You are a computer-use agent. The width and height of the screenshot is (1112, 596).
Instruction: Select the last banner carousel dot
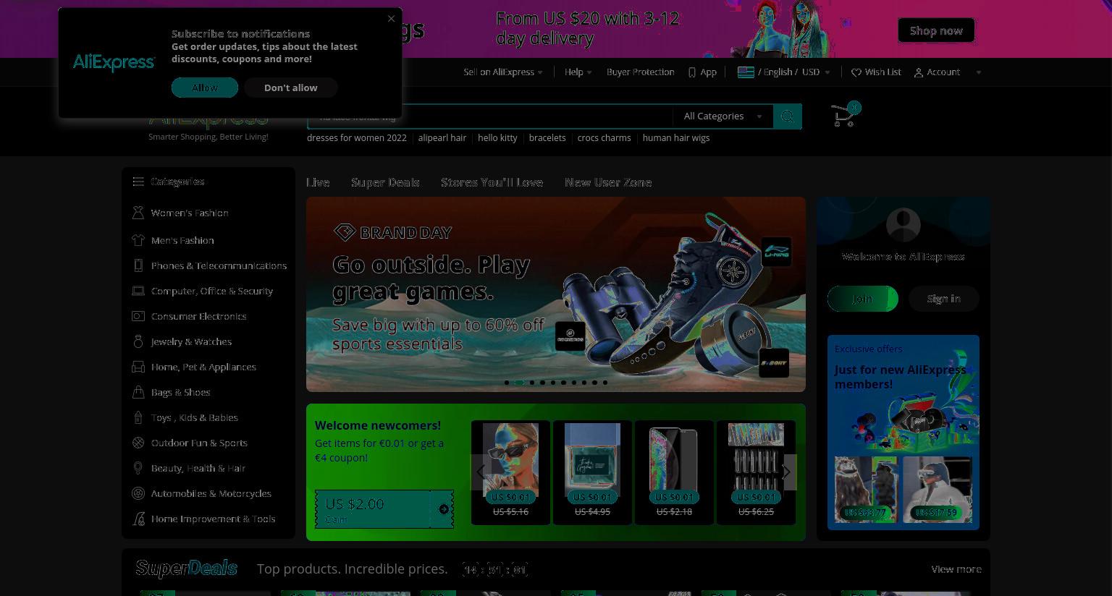[x=605, y=383]
